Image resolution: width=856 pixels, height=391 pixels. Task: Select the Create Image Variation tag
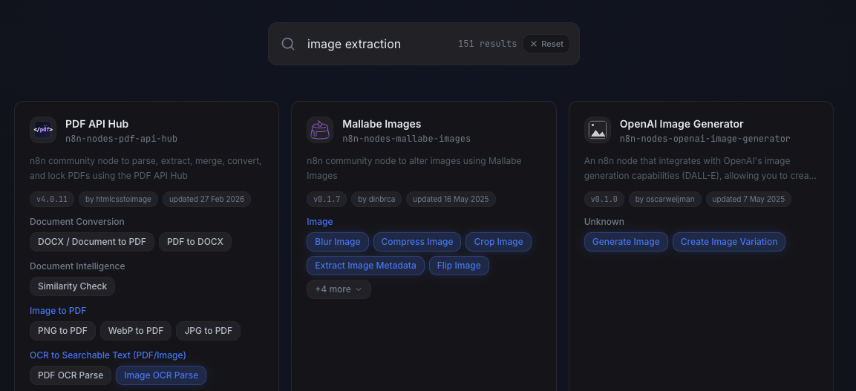tap(729, 242)
